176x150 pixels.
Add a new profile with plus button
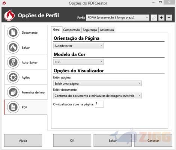161,18
